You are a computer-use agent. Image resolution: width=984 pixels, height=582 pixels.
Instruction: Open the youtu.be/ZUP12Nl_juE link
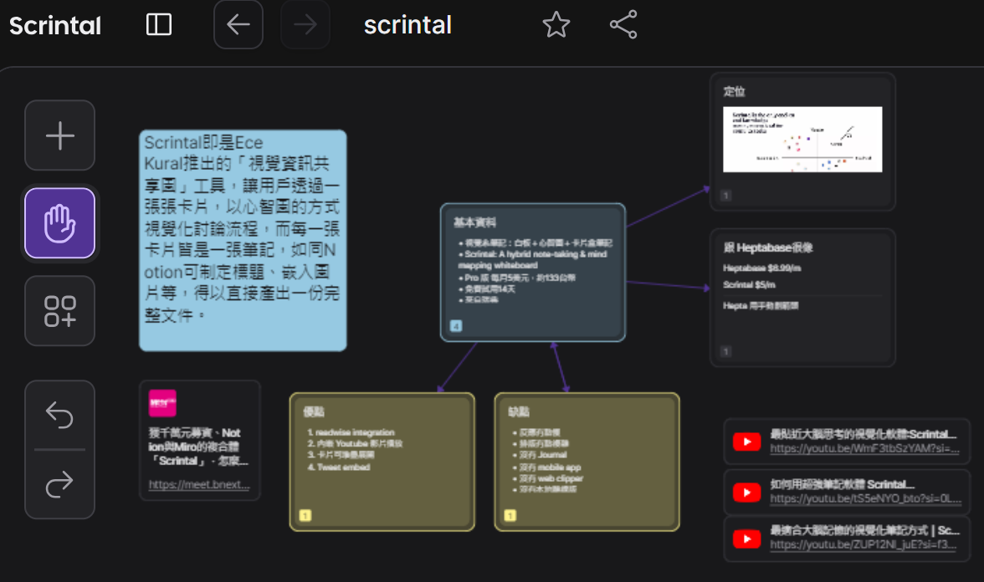coord(864,544)
